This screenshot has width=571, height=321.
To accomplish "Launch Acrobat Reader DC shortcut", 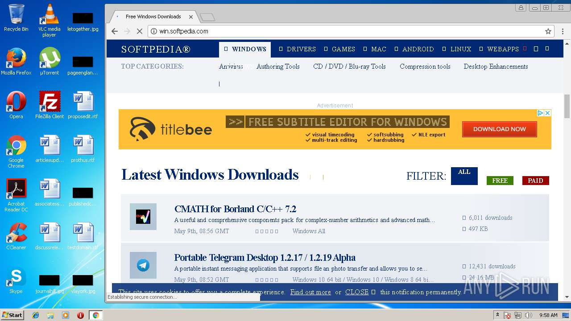I will click(16, 195).
